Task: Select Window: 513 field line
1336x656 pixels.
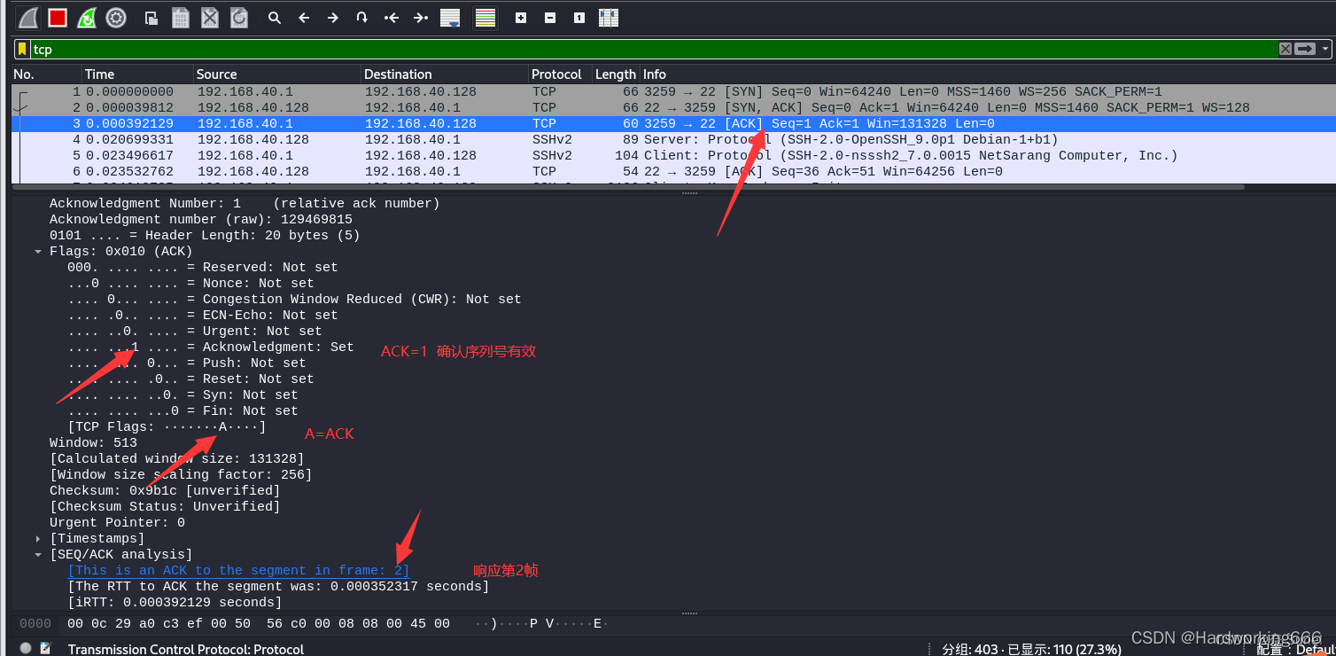Action: point(93,443)
